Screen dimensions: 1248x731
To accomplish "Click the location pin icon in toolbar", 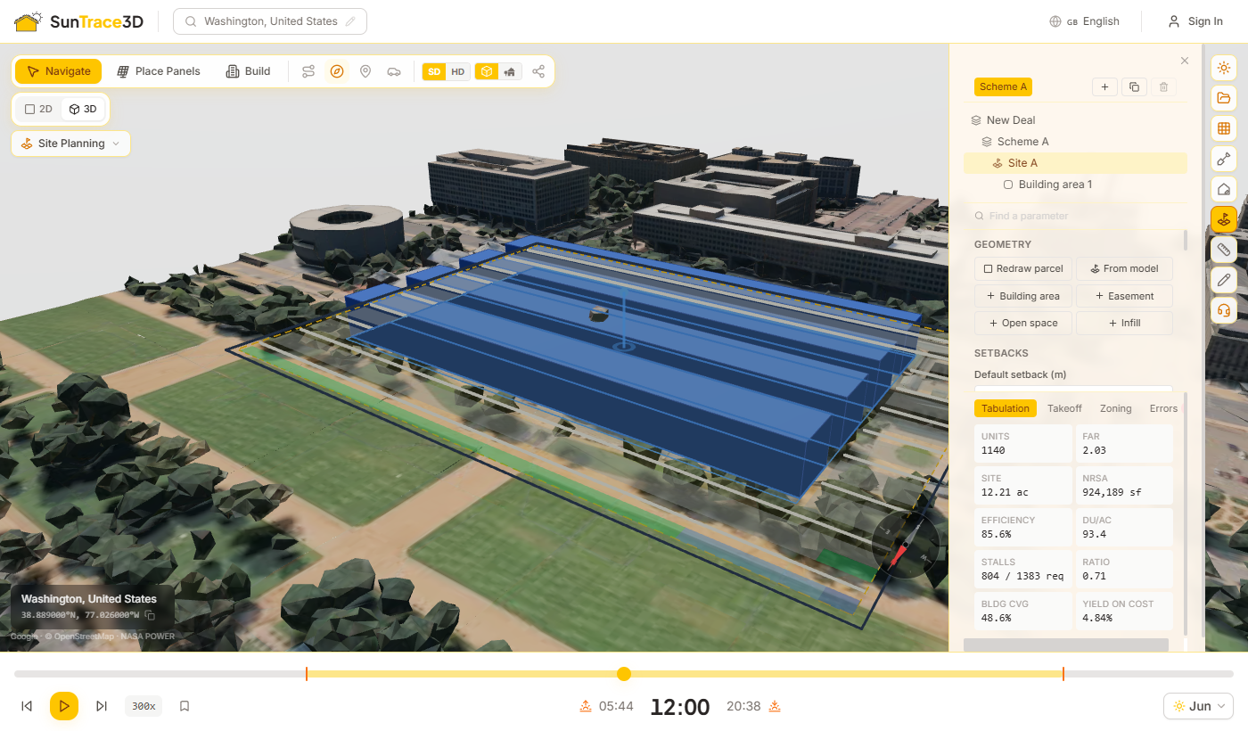I will [365, 71].
